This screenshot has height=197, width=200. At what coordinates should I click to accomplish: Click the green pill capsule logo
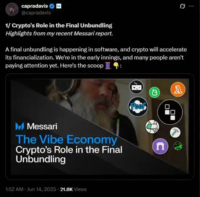coord(152,127)
